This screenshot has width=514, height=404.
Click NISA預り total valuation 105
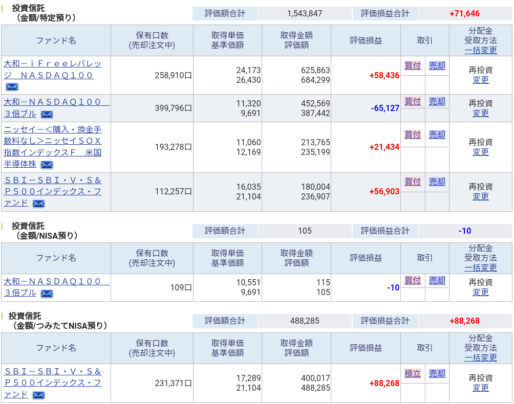(x=305, y=231)
